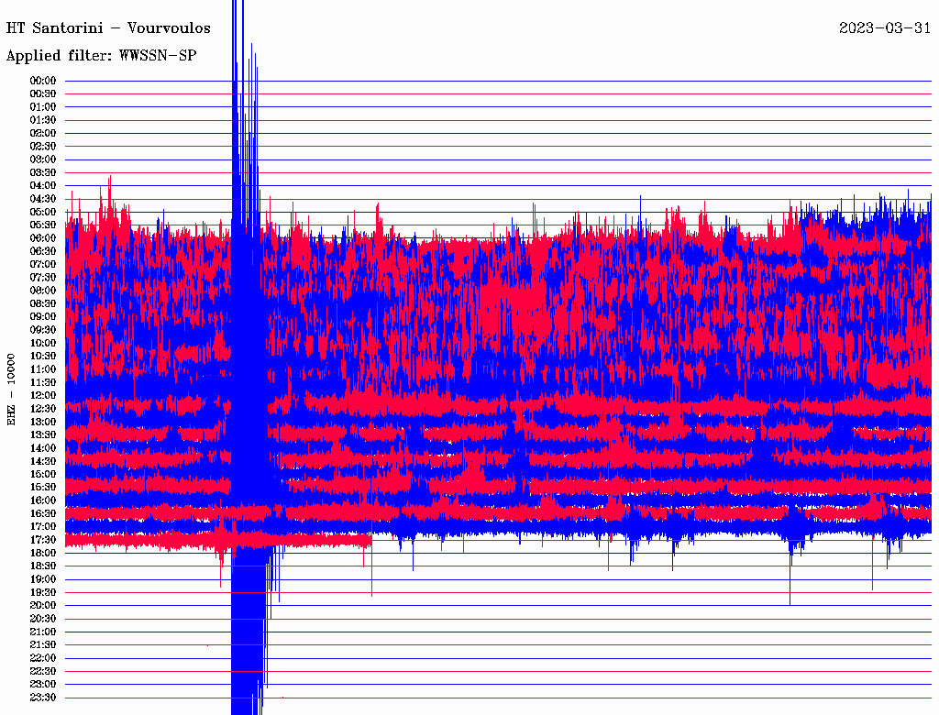Click the 20:30 time label
Viewport: 939px width, 715px height.
coord(43,619)
